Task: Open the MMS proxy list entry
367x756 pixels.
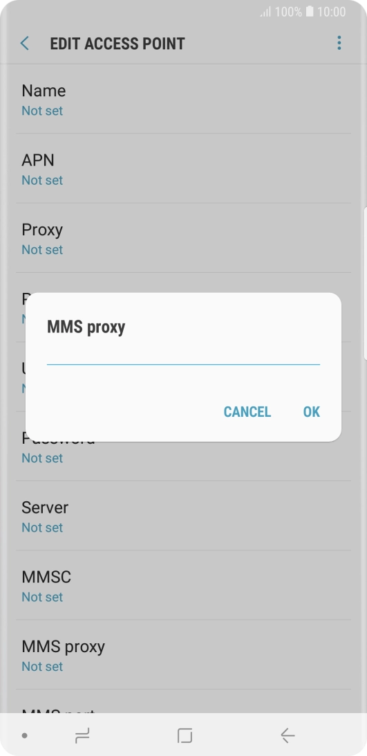Action: [x=184, y=655]
